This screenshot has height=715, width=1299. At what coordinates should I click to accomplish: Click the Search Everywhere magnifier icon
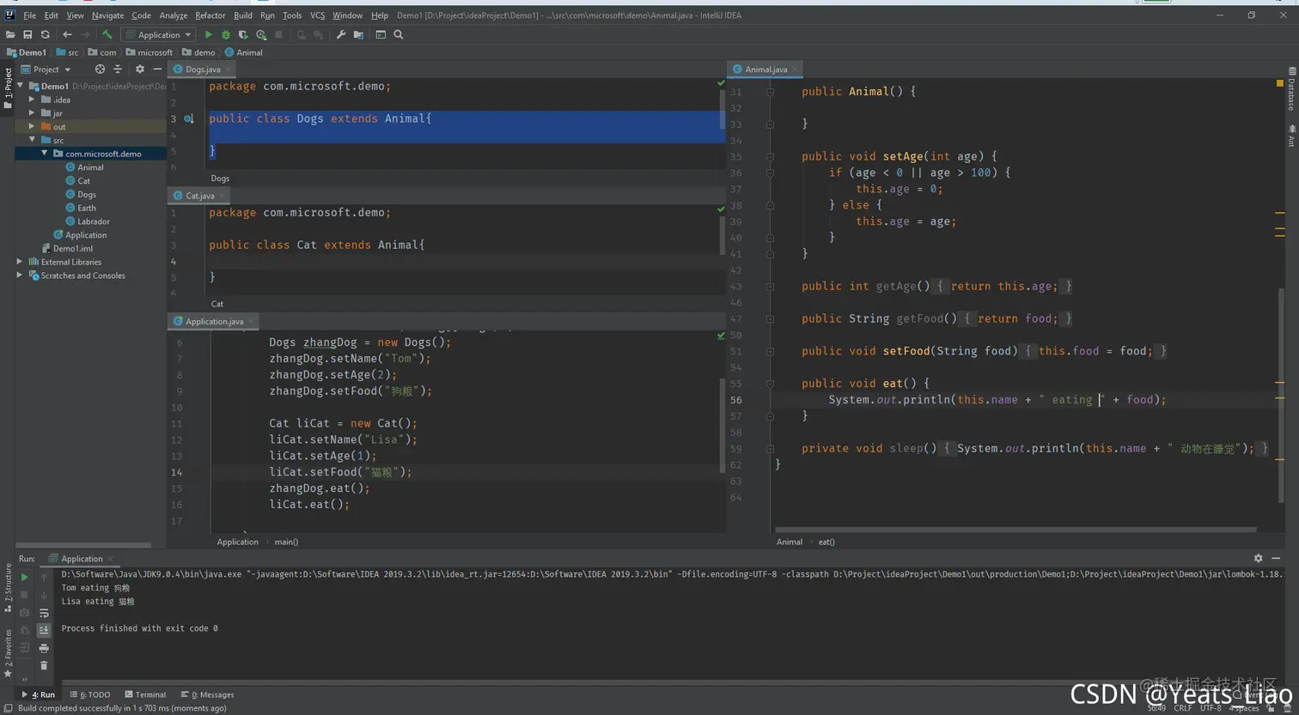399,34
